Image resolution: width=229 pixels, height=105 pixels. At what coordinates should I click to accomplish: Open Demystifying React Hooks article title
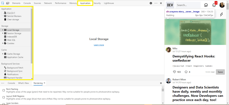194,58
